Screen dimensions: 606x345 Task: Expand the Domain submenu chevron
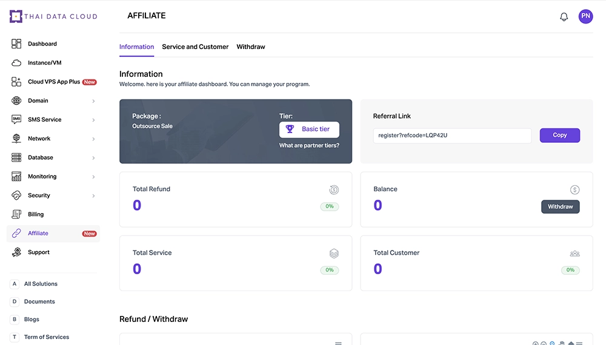(93, 100)
